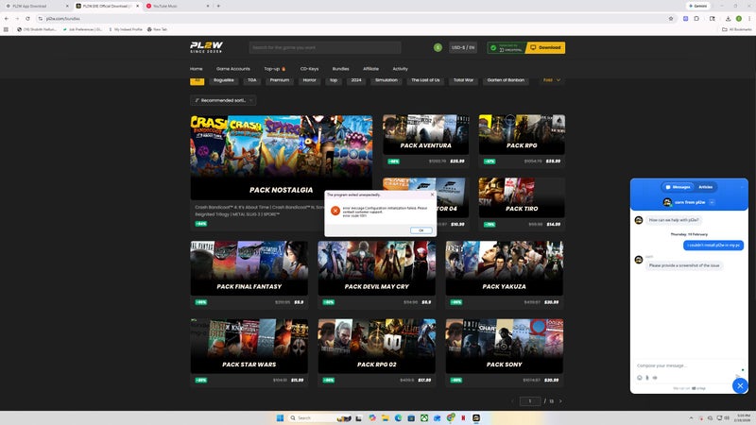Click the Windows Start icon on the taskbar
The width and height of the screenshot is (756, 425).
[279, 417]
